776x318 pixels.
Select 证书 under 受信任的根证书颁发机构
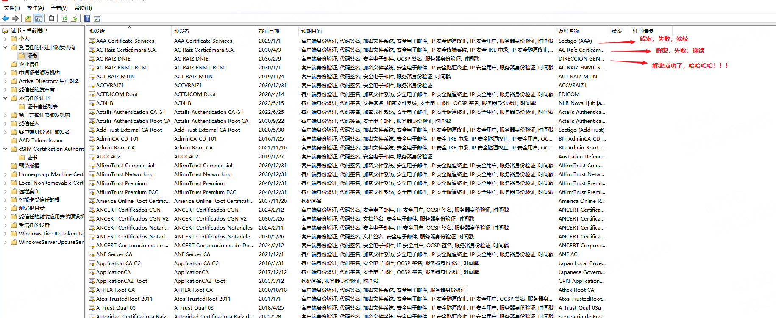32,56
